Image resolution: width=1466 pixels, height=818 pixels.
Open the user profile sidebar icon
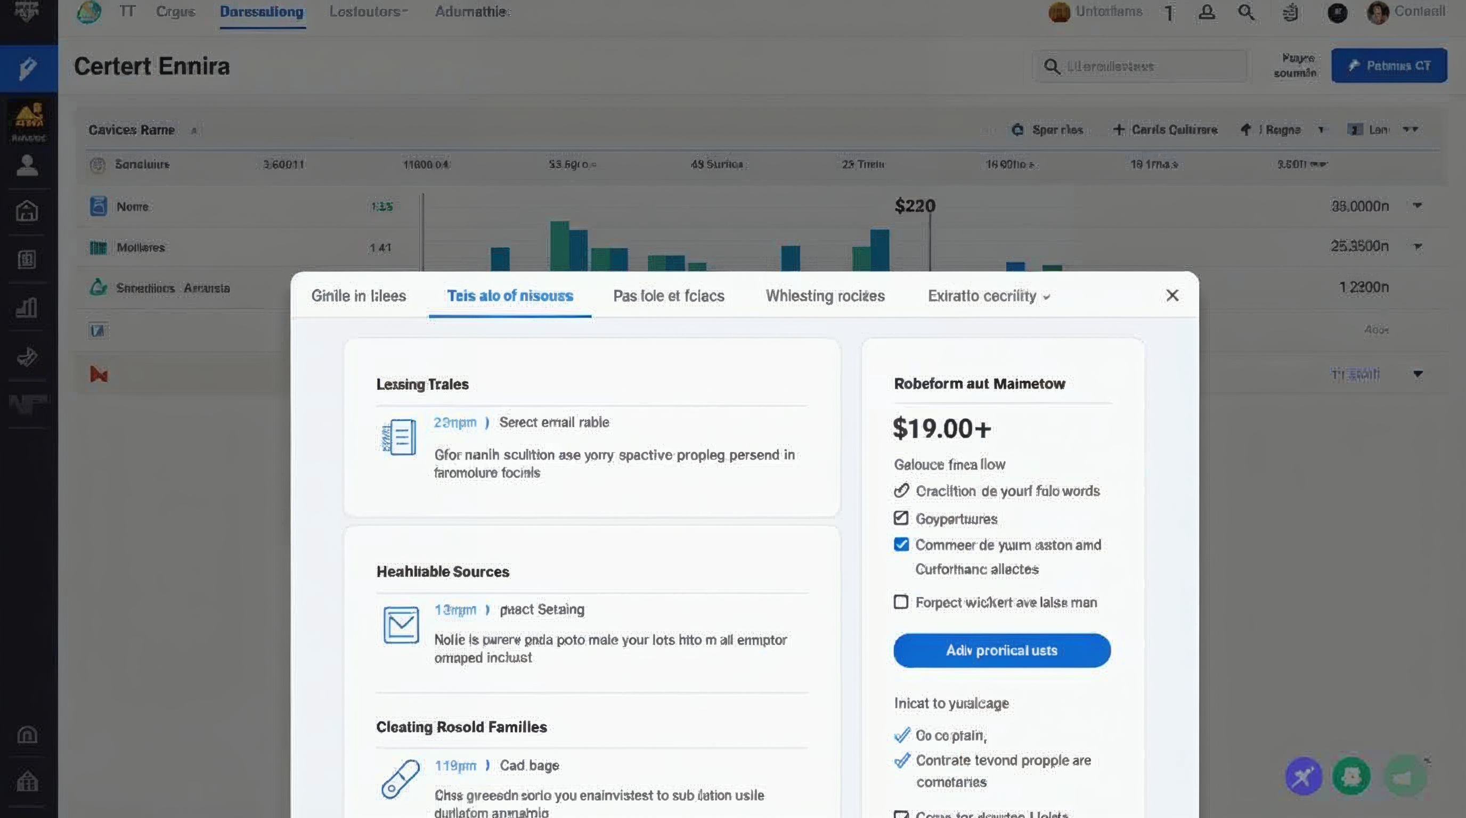(x=27, y=166)
